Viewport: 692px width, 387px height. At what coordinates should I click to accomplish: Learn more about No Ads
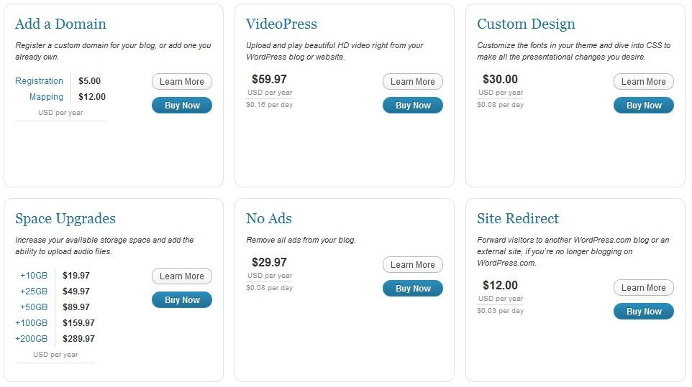click(x=412, y=265)
